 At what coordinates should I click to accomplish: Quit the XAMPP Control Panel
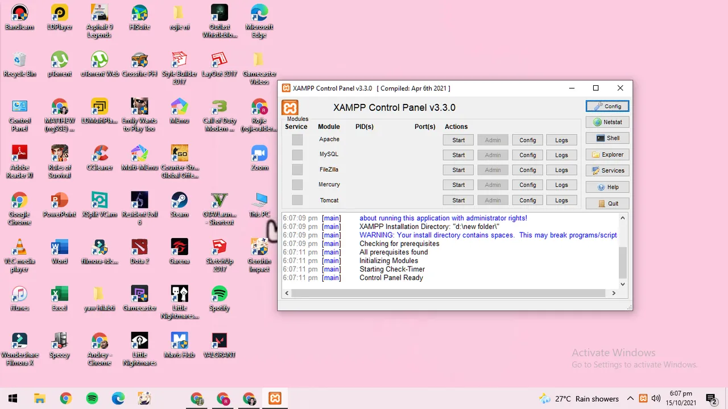[x=607, y=203]
